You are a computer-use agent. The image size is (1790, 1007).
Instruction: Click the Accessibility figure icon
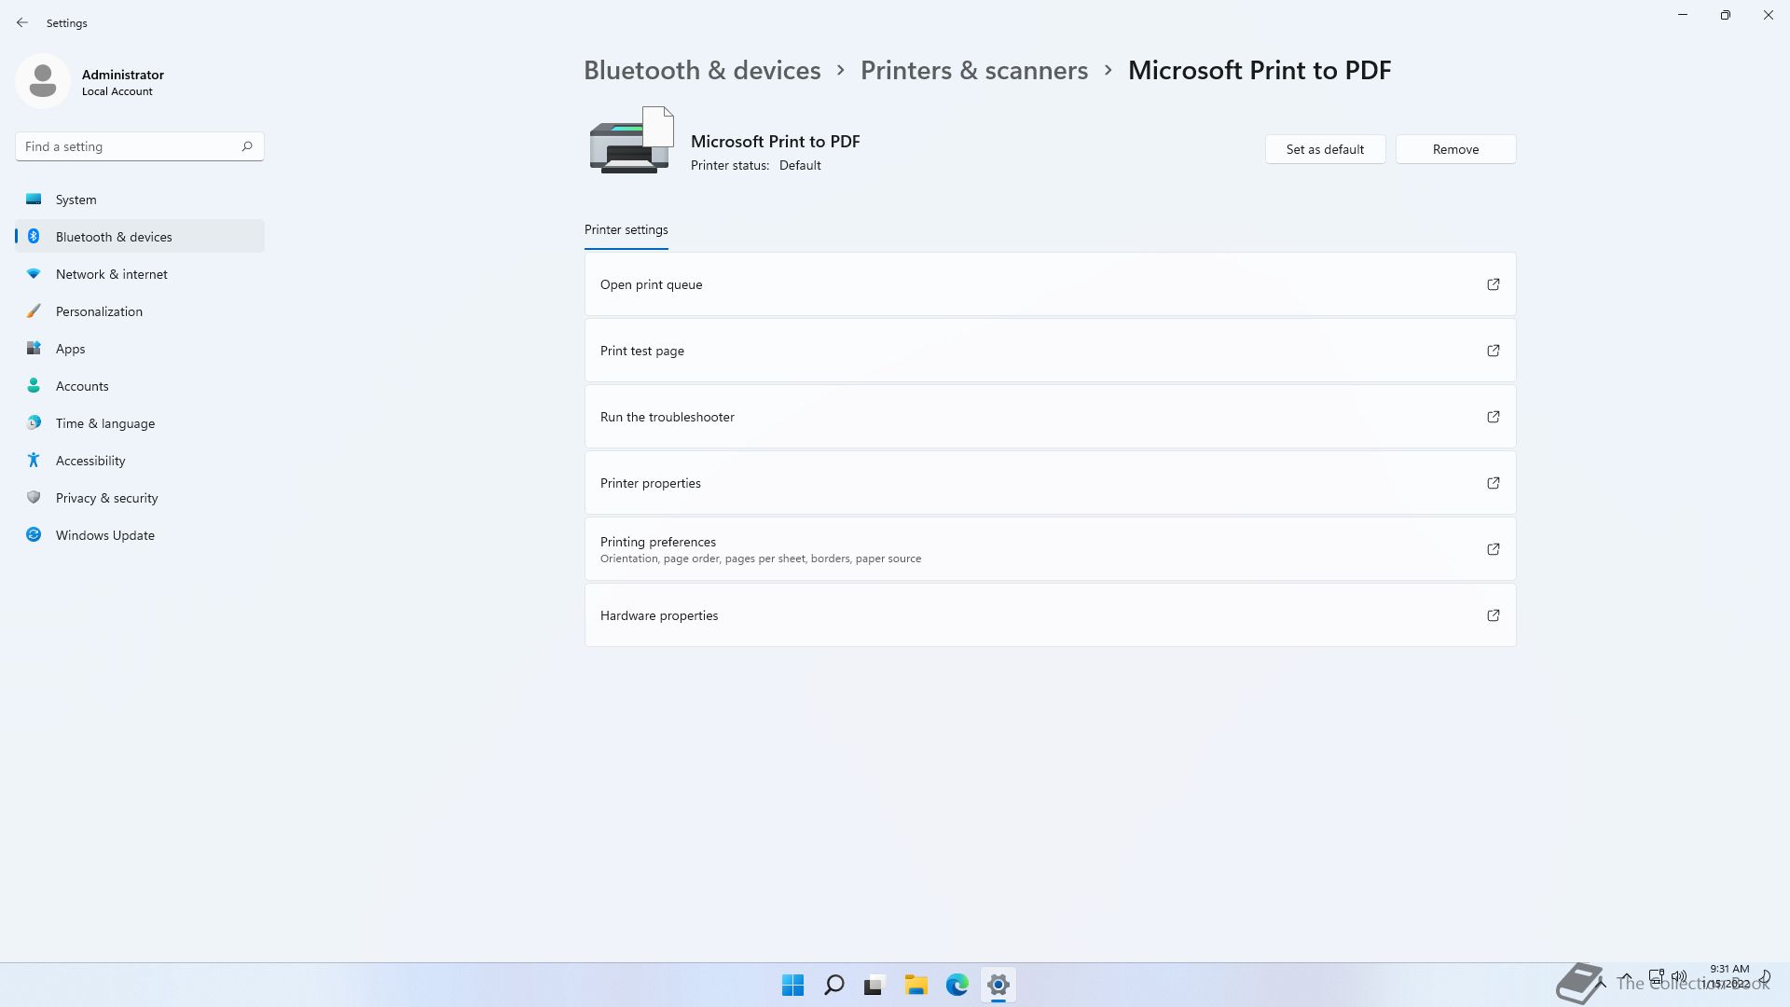click(34, 460)
